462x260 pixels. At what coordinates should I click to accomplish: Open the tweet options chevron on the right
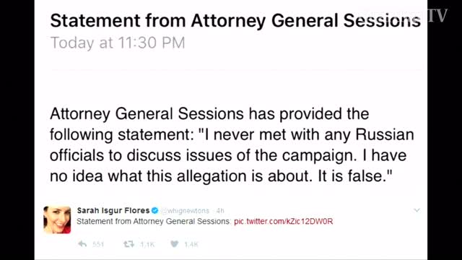(417, 210)
